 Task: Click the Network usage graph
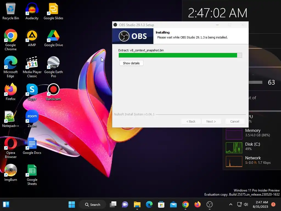tap(234, 162)
